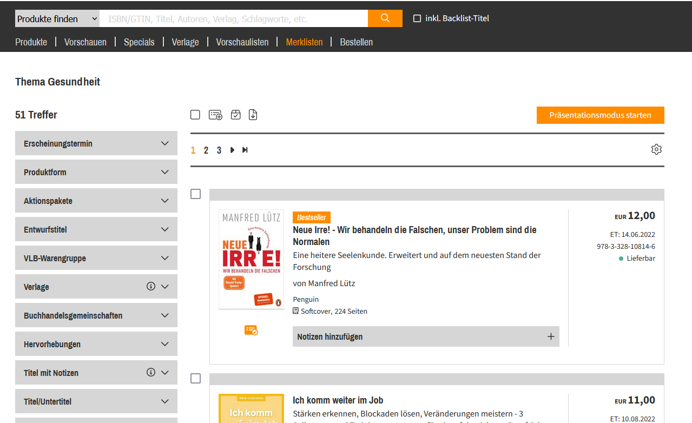Open the Verlage menu item
Image resolution: width=692 pixels, height=423 pixels.
[185, 42]
